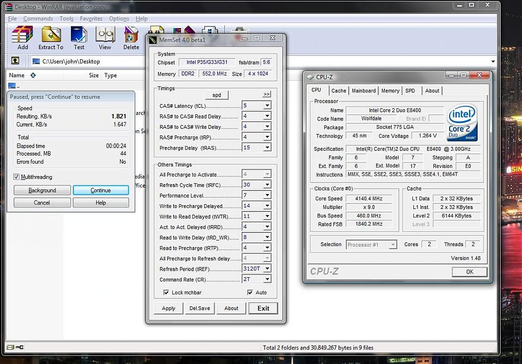Image resolution: width=522 pixels, height=364 pixels.
Task: Click the Core Speed value 4140.4 MHz
Action: tap(369, 199)
